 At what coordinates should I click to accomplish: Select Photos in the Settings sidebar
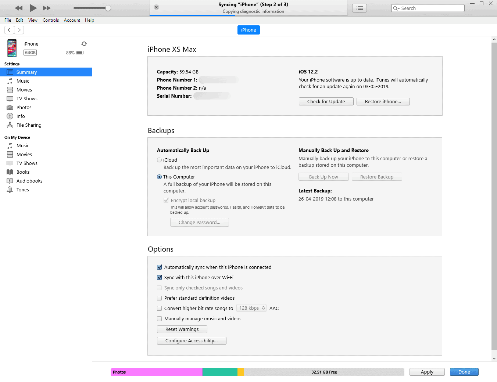(24, 107)
